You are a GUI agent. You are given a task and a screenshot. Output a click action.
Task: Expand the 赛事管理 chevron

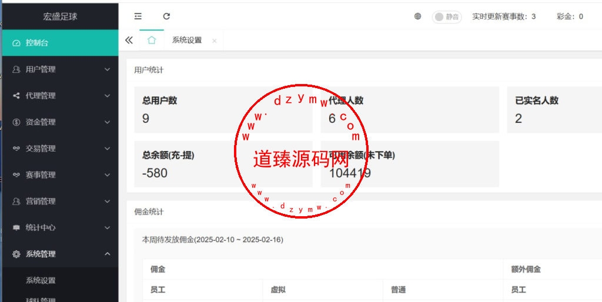tap(108, 175)
